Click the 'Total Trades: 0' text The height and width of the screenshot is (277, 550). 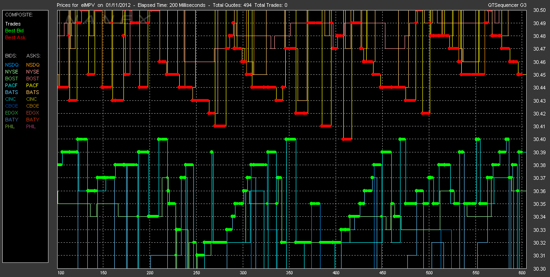pos(271,5)
